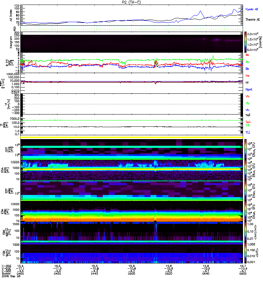The image size is (263, 281).
Task: Click the green Viy velocity label
Action: pyautogui.click(x=248, y=103)
